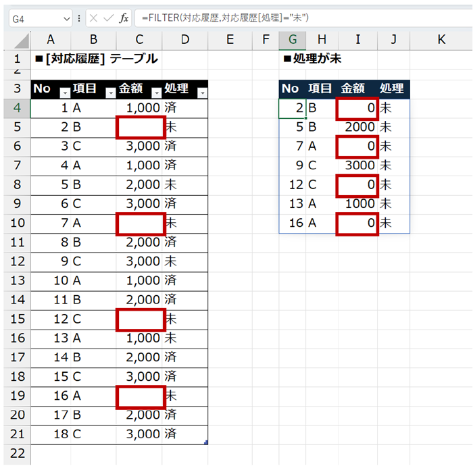Expand the Name Box dropdown arrow

[66, 18]
